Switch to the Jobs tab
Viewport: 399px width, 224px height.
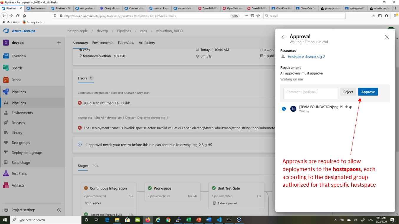tap(95, 166)
